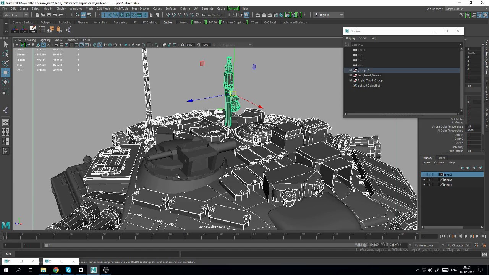The image size is (489, 275).
Task: Expand Right_Tread_Group in Outliner
Action: pos(351,81)
